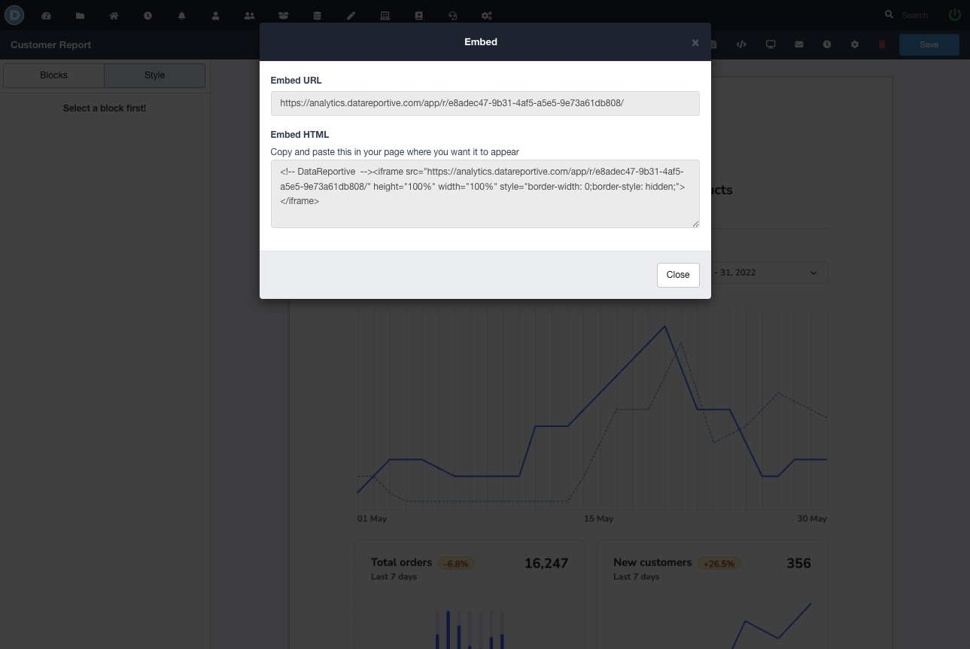Click the monitor preview icon in toolbar
This screenshot has height=649, width=970.
(x=771, y=44)
